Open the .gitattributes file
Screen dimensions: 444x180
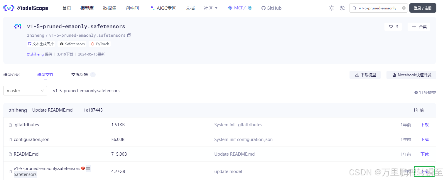tap(26, 125)
